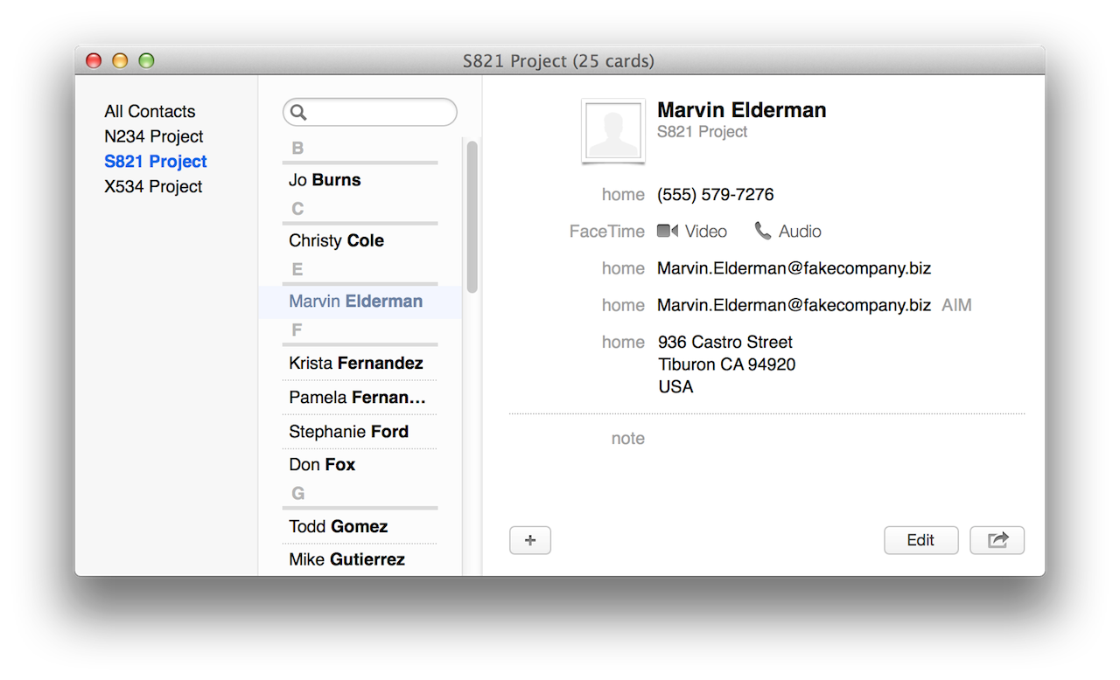
Task: Click the Edit button
Action: (921, 540)
